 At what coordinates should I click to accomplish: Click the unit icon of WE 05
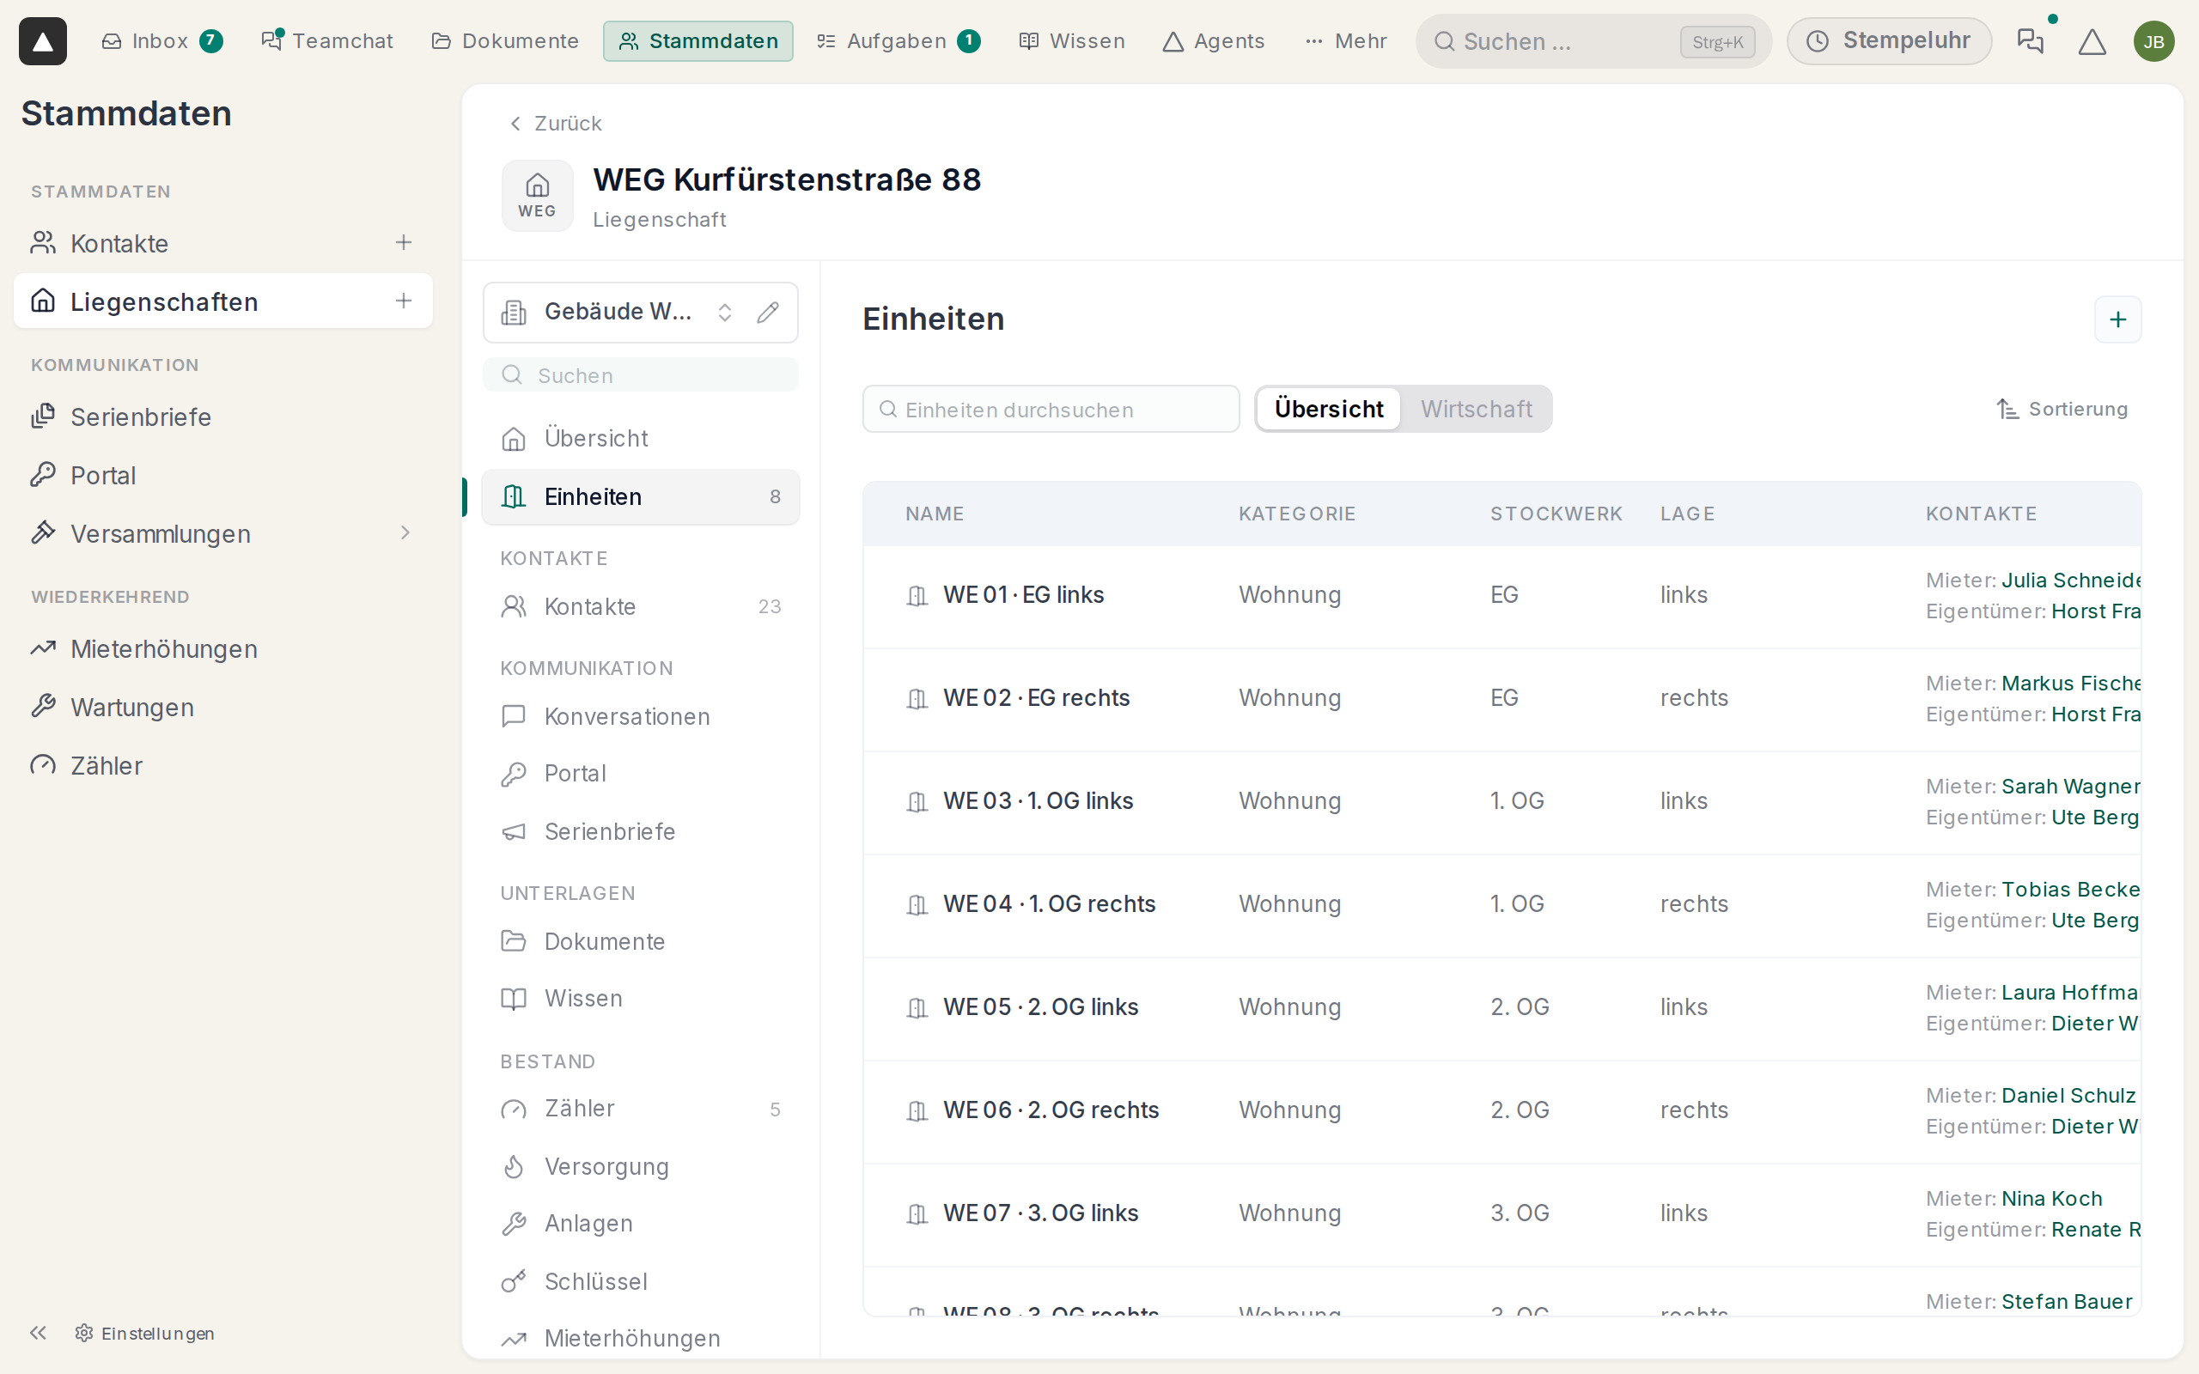click(917, 1008)
